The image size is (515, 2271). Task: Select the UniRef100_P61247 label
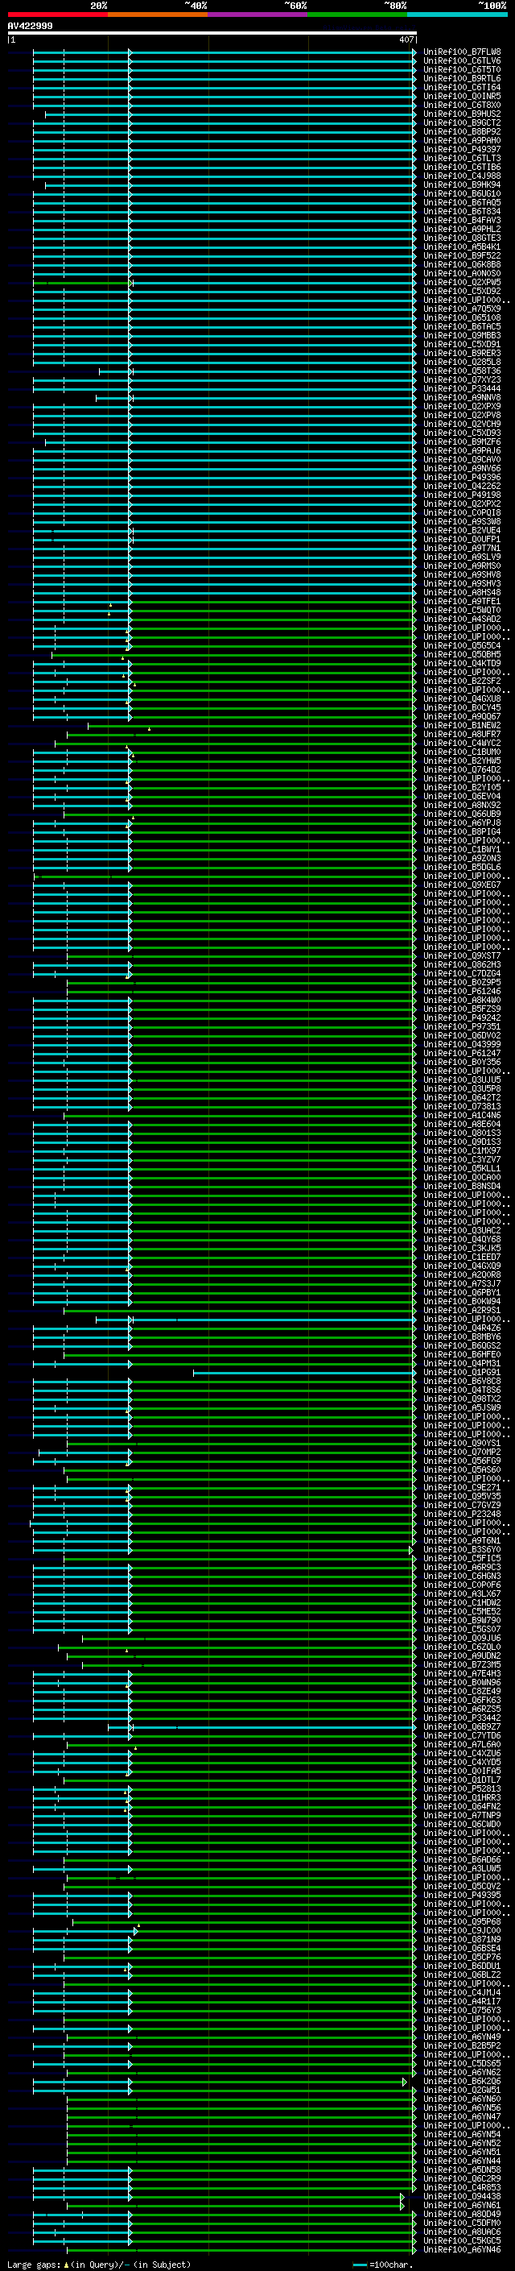pos(462,1053)
